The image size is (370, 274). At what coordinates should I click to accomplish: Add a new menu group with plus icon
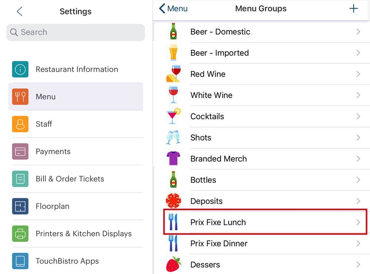353,9
